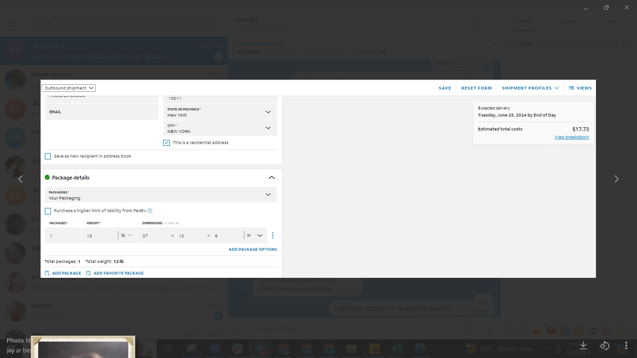Click 'View breakdown' link

pos(572,137)
